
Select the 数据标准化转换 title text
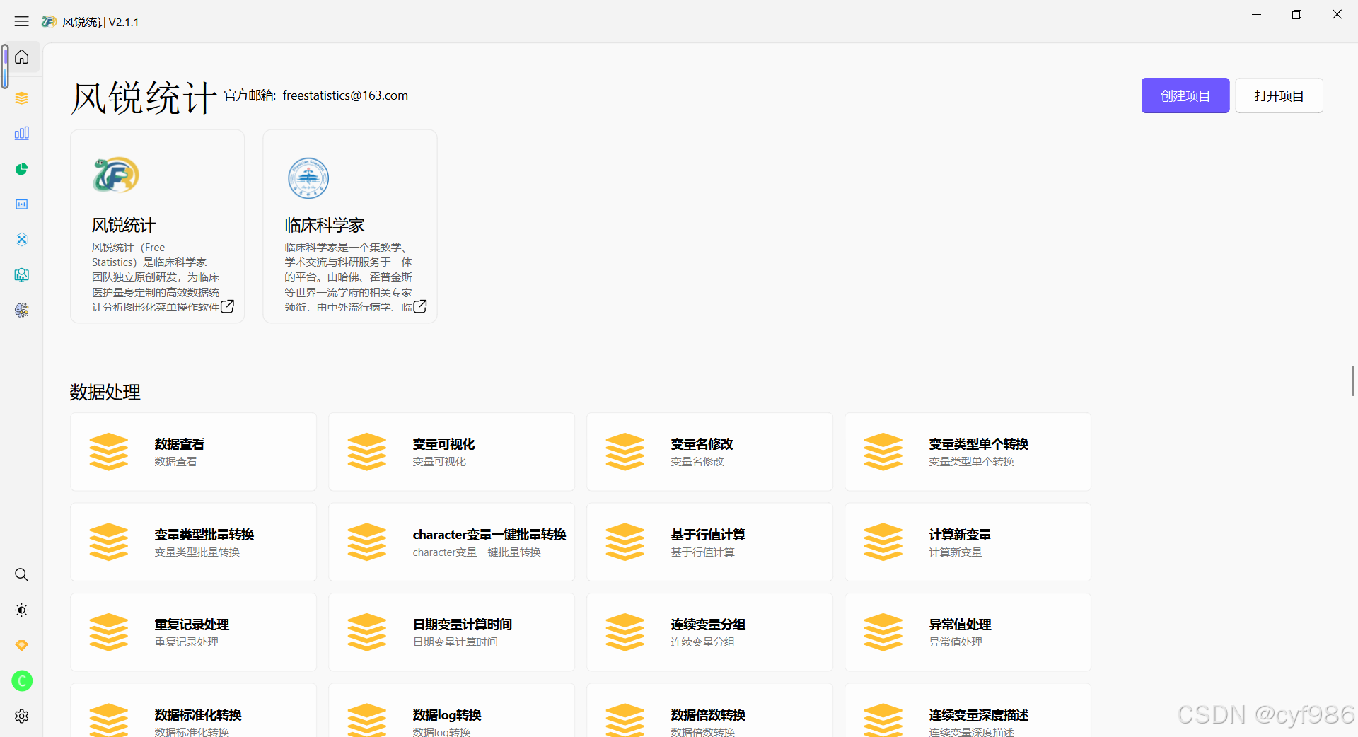point(198,715)
